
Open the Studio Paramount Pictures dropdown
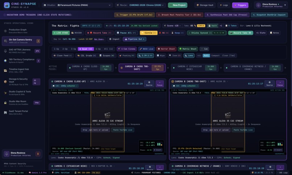[x=77, y=5]
